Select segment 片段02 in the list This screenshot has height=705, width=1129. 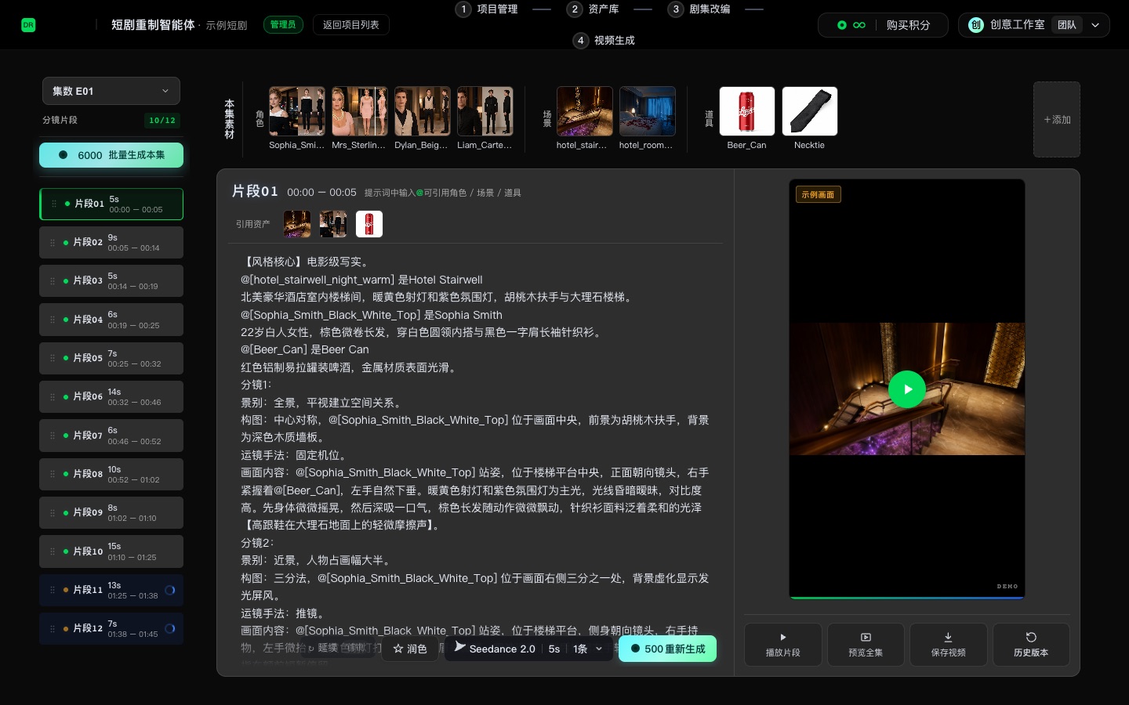pos(111,242)
